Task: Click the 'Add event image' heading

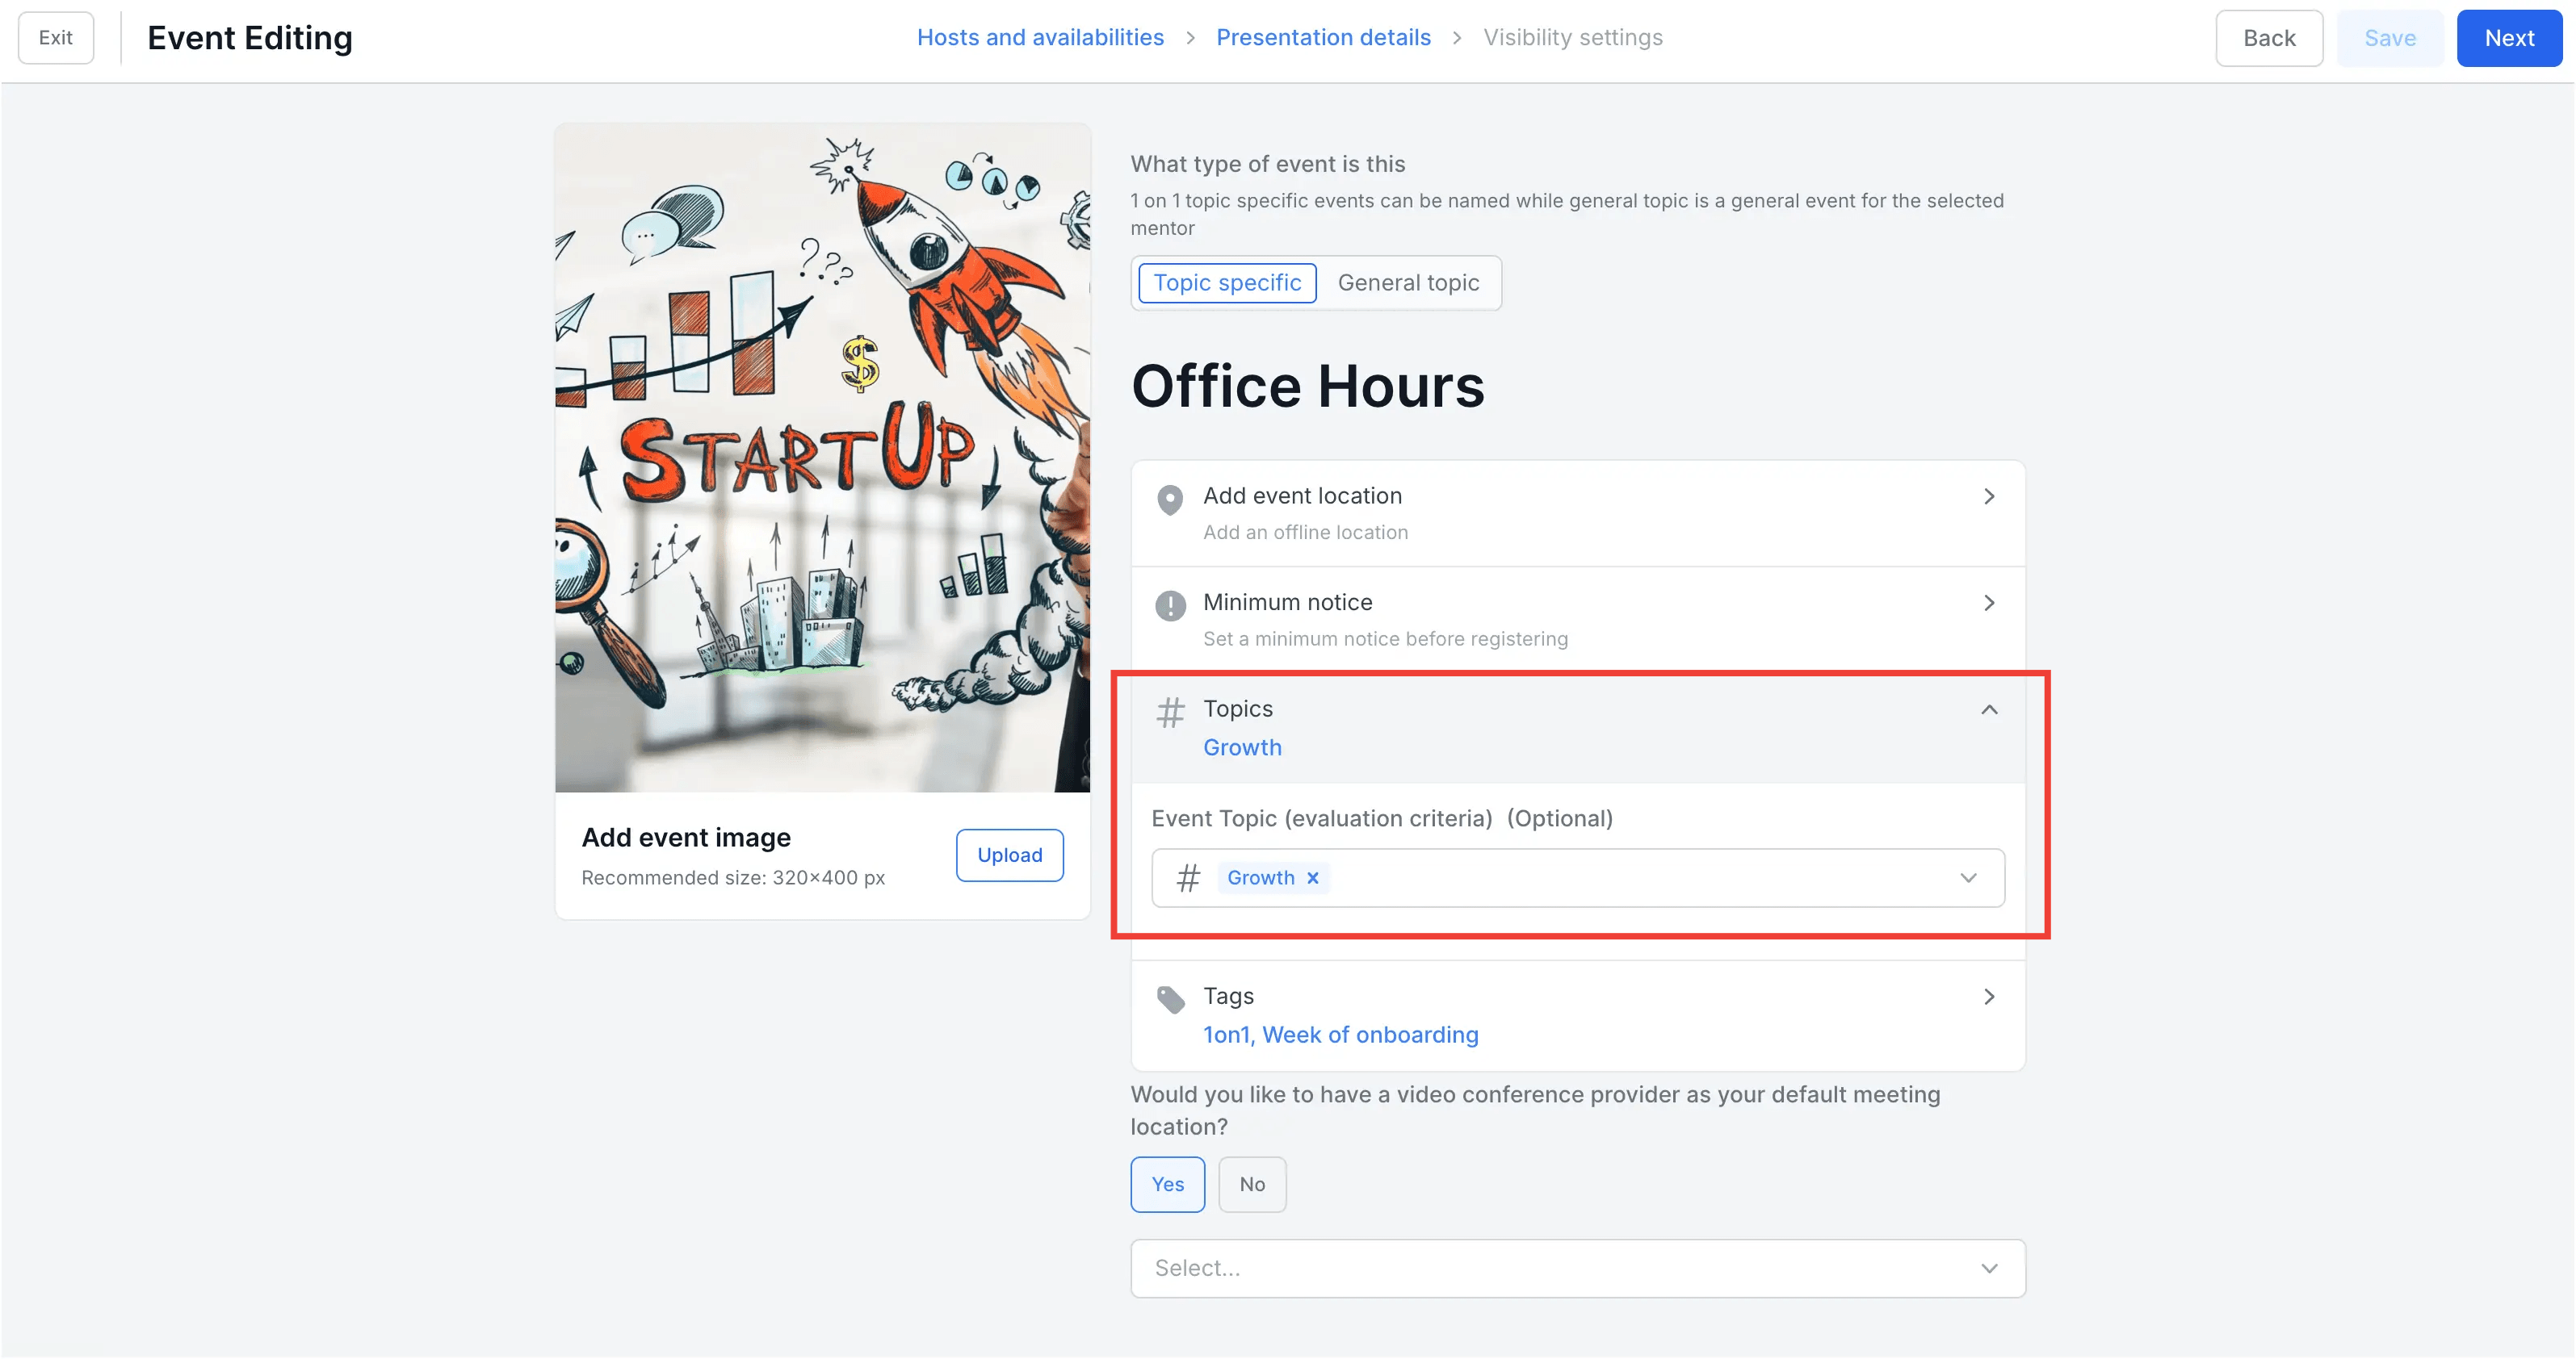Action: pyautogui.click(x=686, y=838)
